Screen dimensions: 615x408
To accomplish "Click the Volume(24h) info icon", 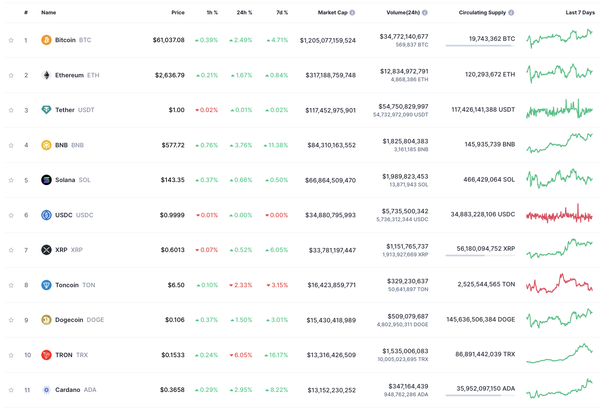I will pos(425,13).
